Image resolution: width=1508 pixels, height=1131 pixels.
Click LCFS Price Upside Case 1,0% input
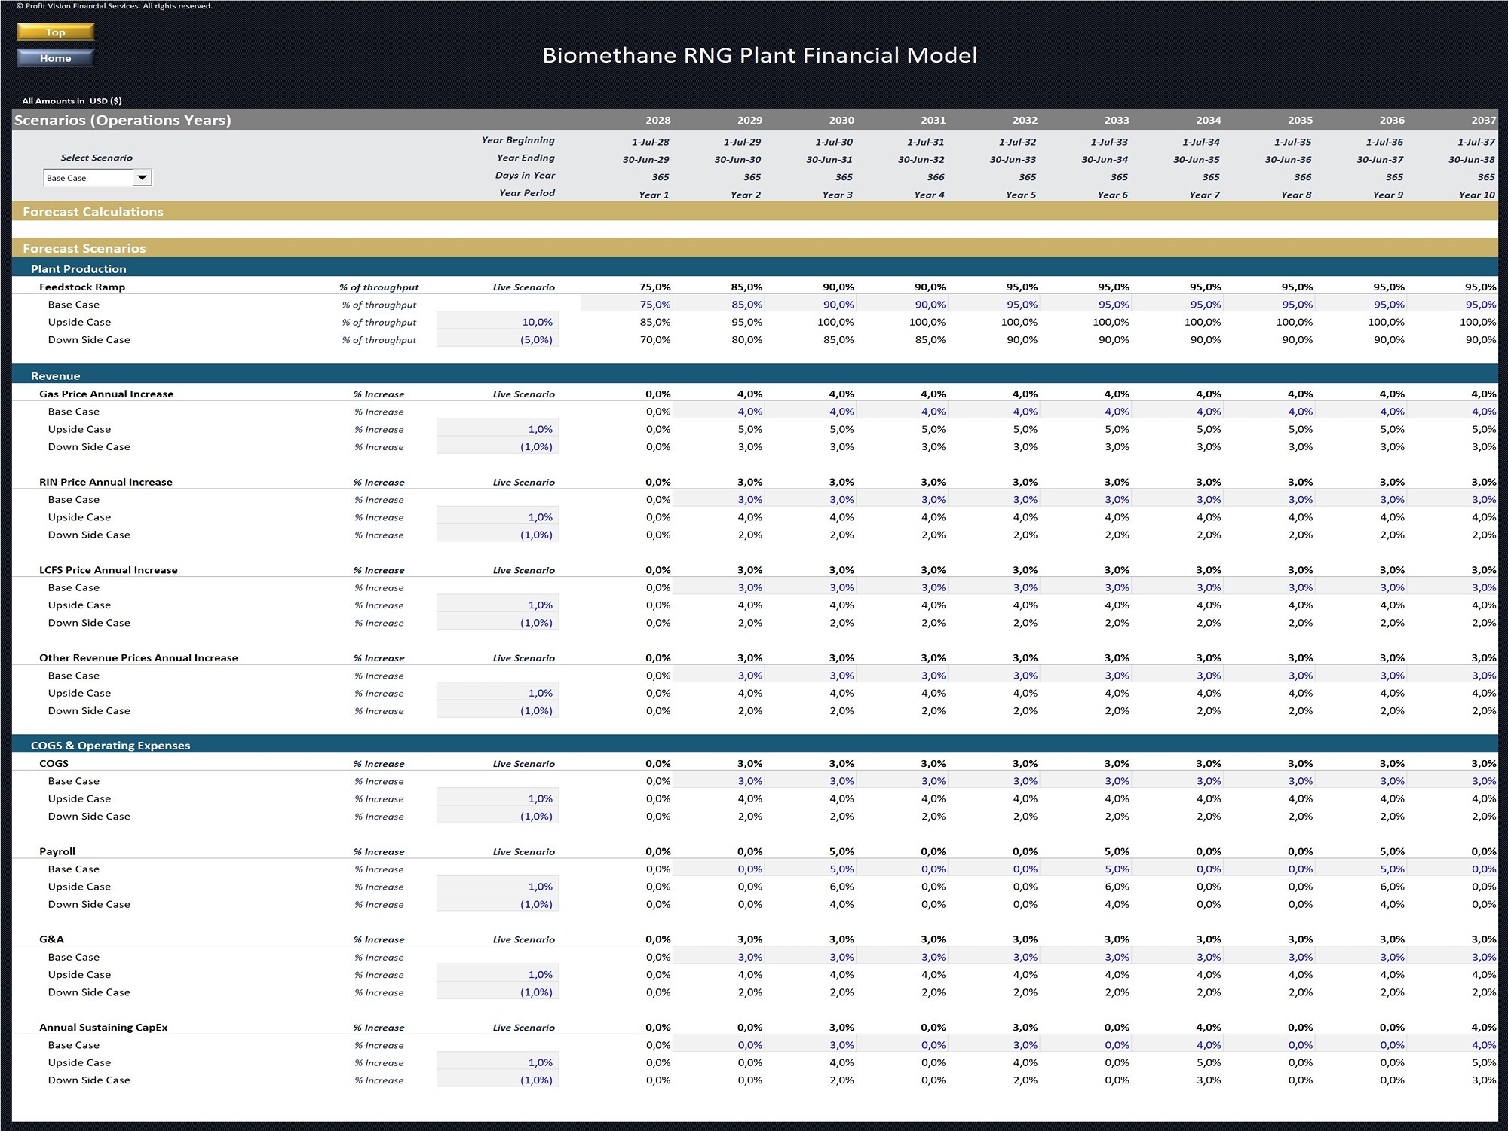[498, 605]
